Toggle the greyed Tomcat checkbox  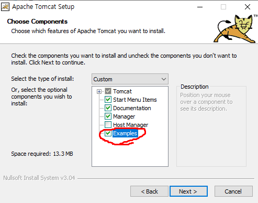click(108, 91)
